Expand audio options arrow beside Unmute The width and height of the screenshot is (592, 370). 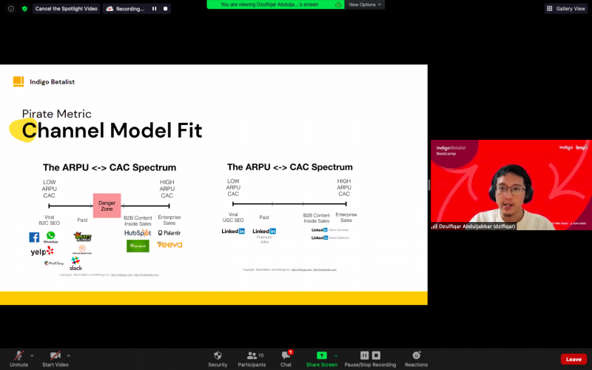pyautogui.click(x=32, y=356)
